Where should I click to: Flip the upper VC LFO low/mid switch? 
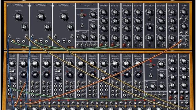[82, 15]
